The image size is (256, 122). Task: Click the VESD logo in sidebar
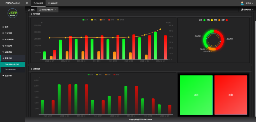pos(12,13)
